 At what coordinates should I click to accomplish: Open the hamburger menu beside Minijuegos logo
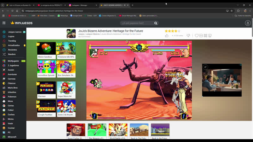click(x=4, y=23)
